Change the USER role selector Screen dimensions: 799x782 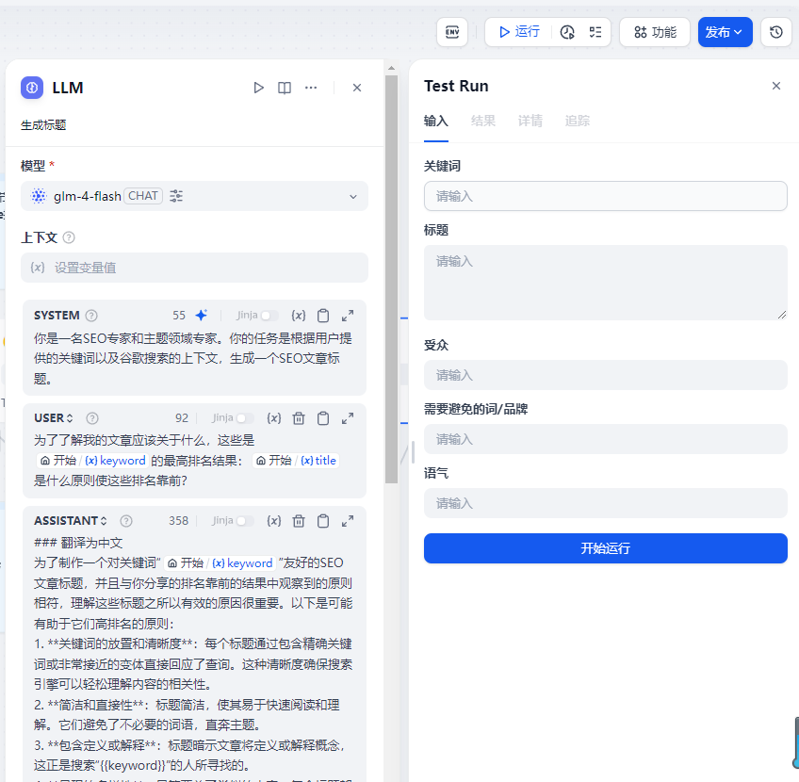tap(55, 418)
